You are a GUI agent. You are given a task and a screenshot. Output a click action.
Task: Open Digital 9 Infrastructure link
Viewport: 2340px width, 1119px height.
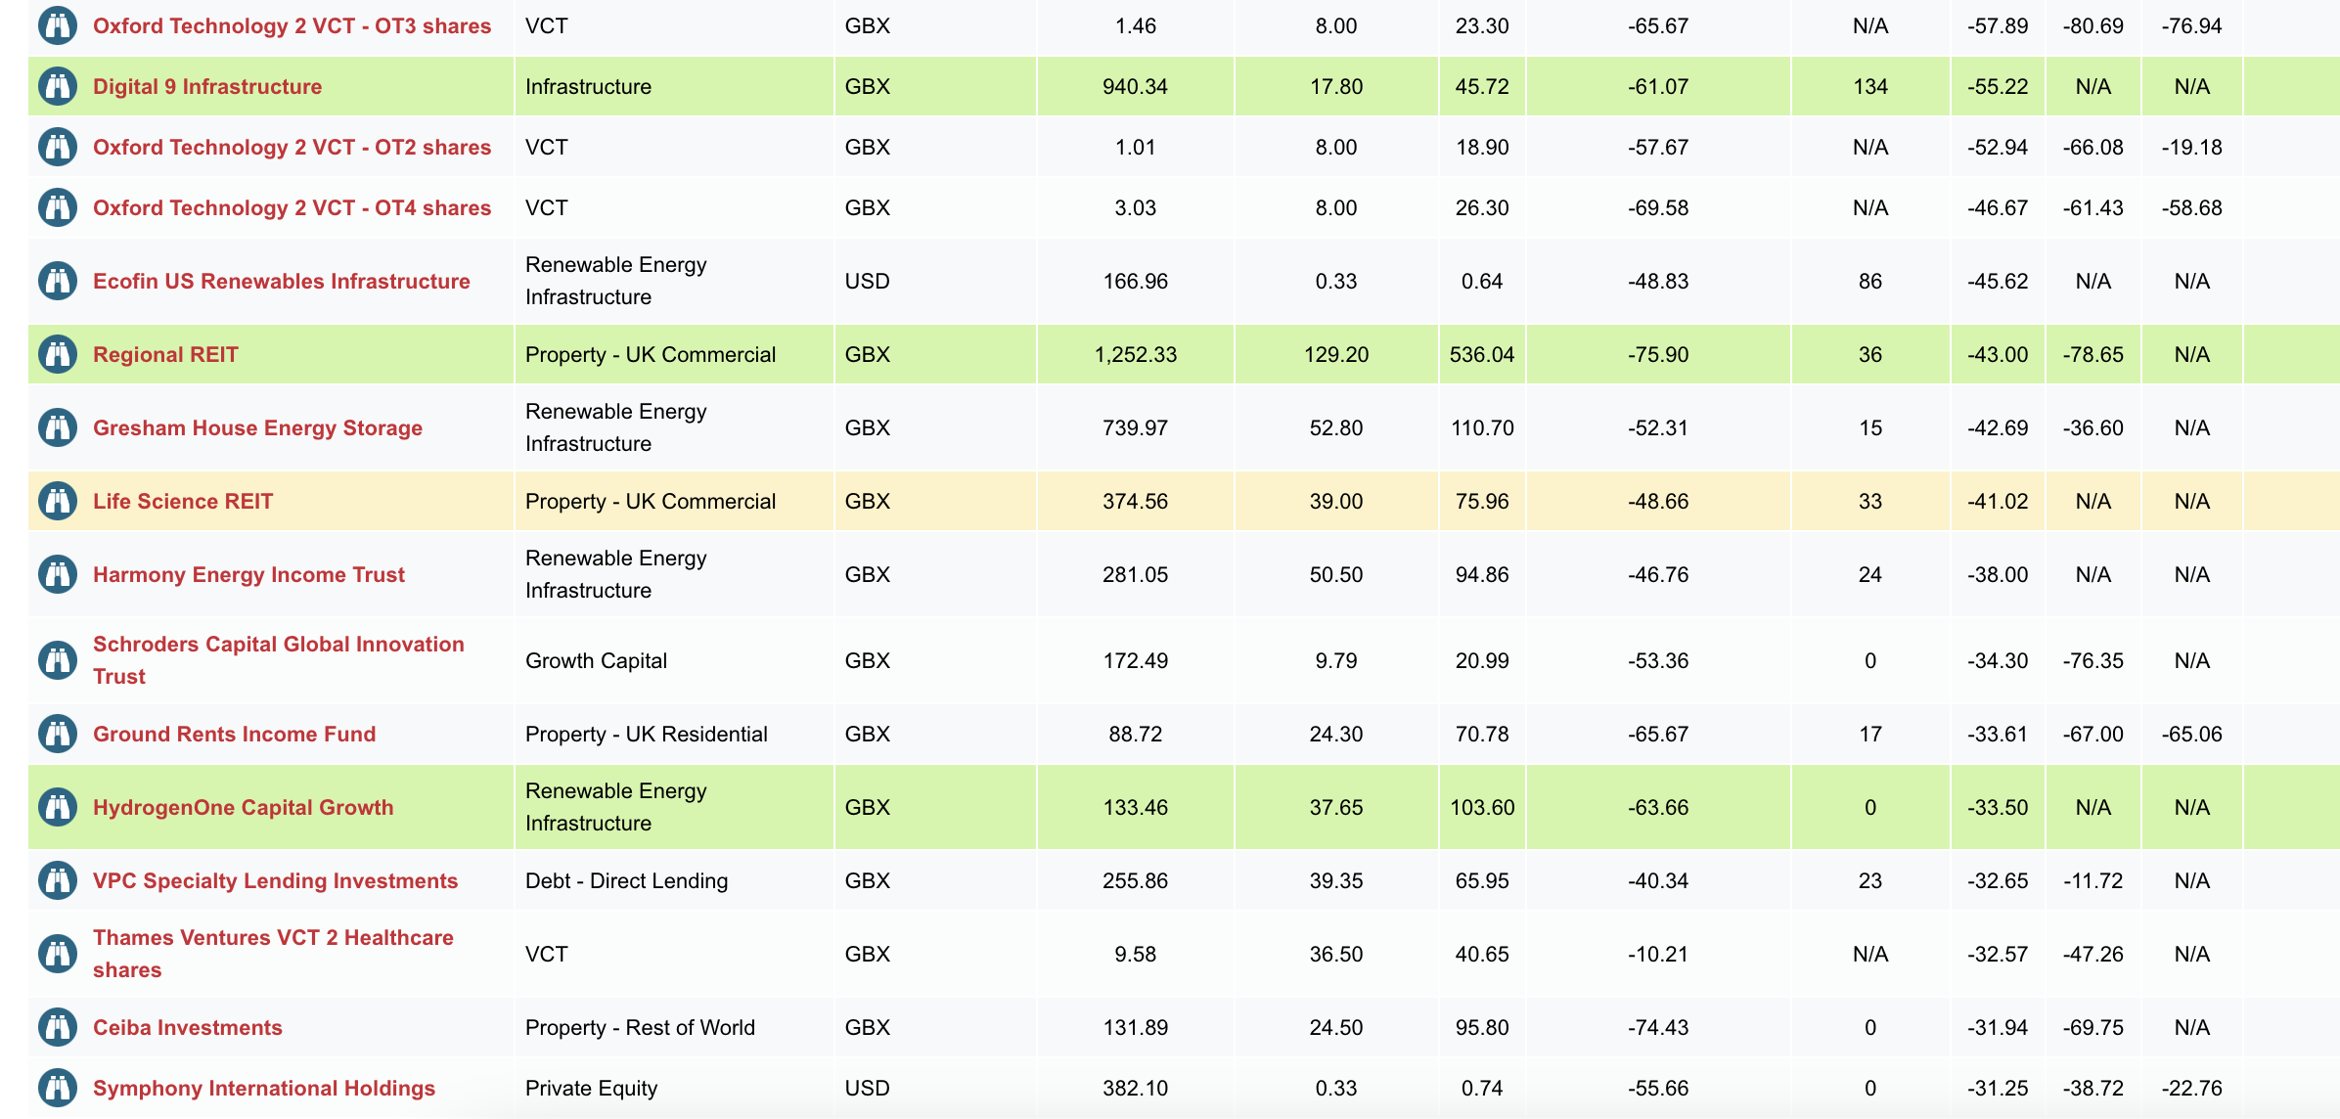tap(207, 86)
